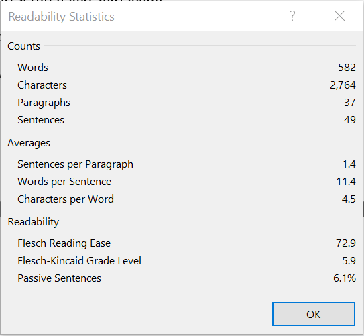Screen dimensions: 364x336
Task: Select the Paragraphs label
Action: coord(44,103)
